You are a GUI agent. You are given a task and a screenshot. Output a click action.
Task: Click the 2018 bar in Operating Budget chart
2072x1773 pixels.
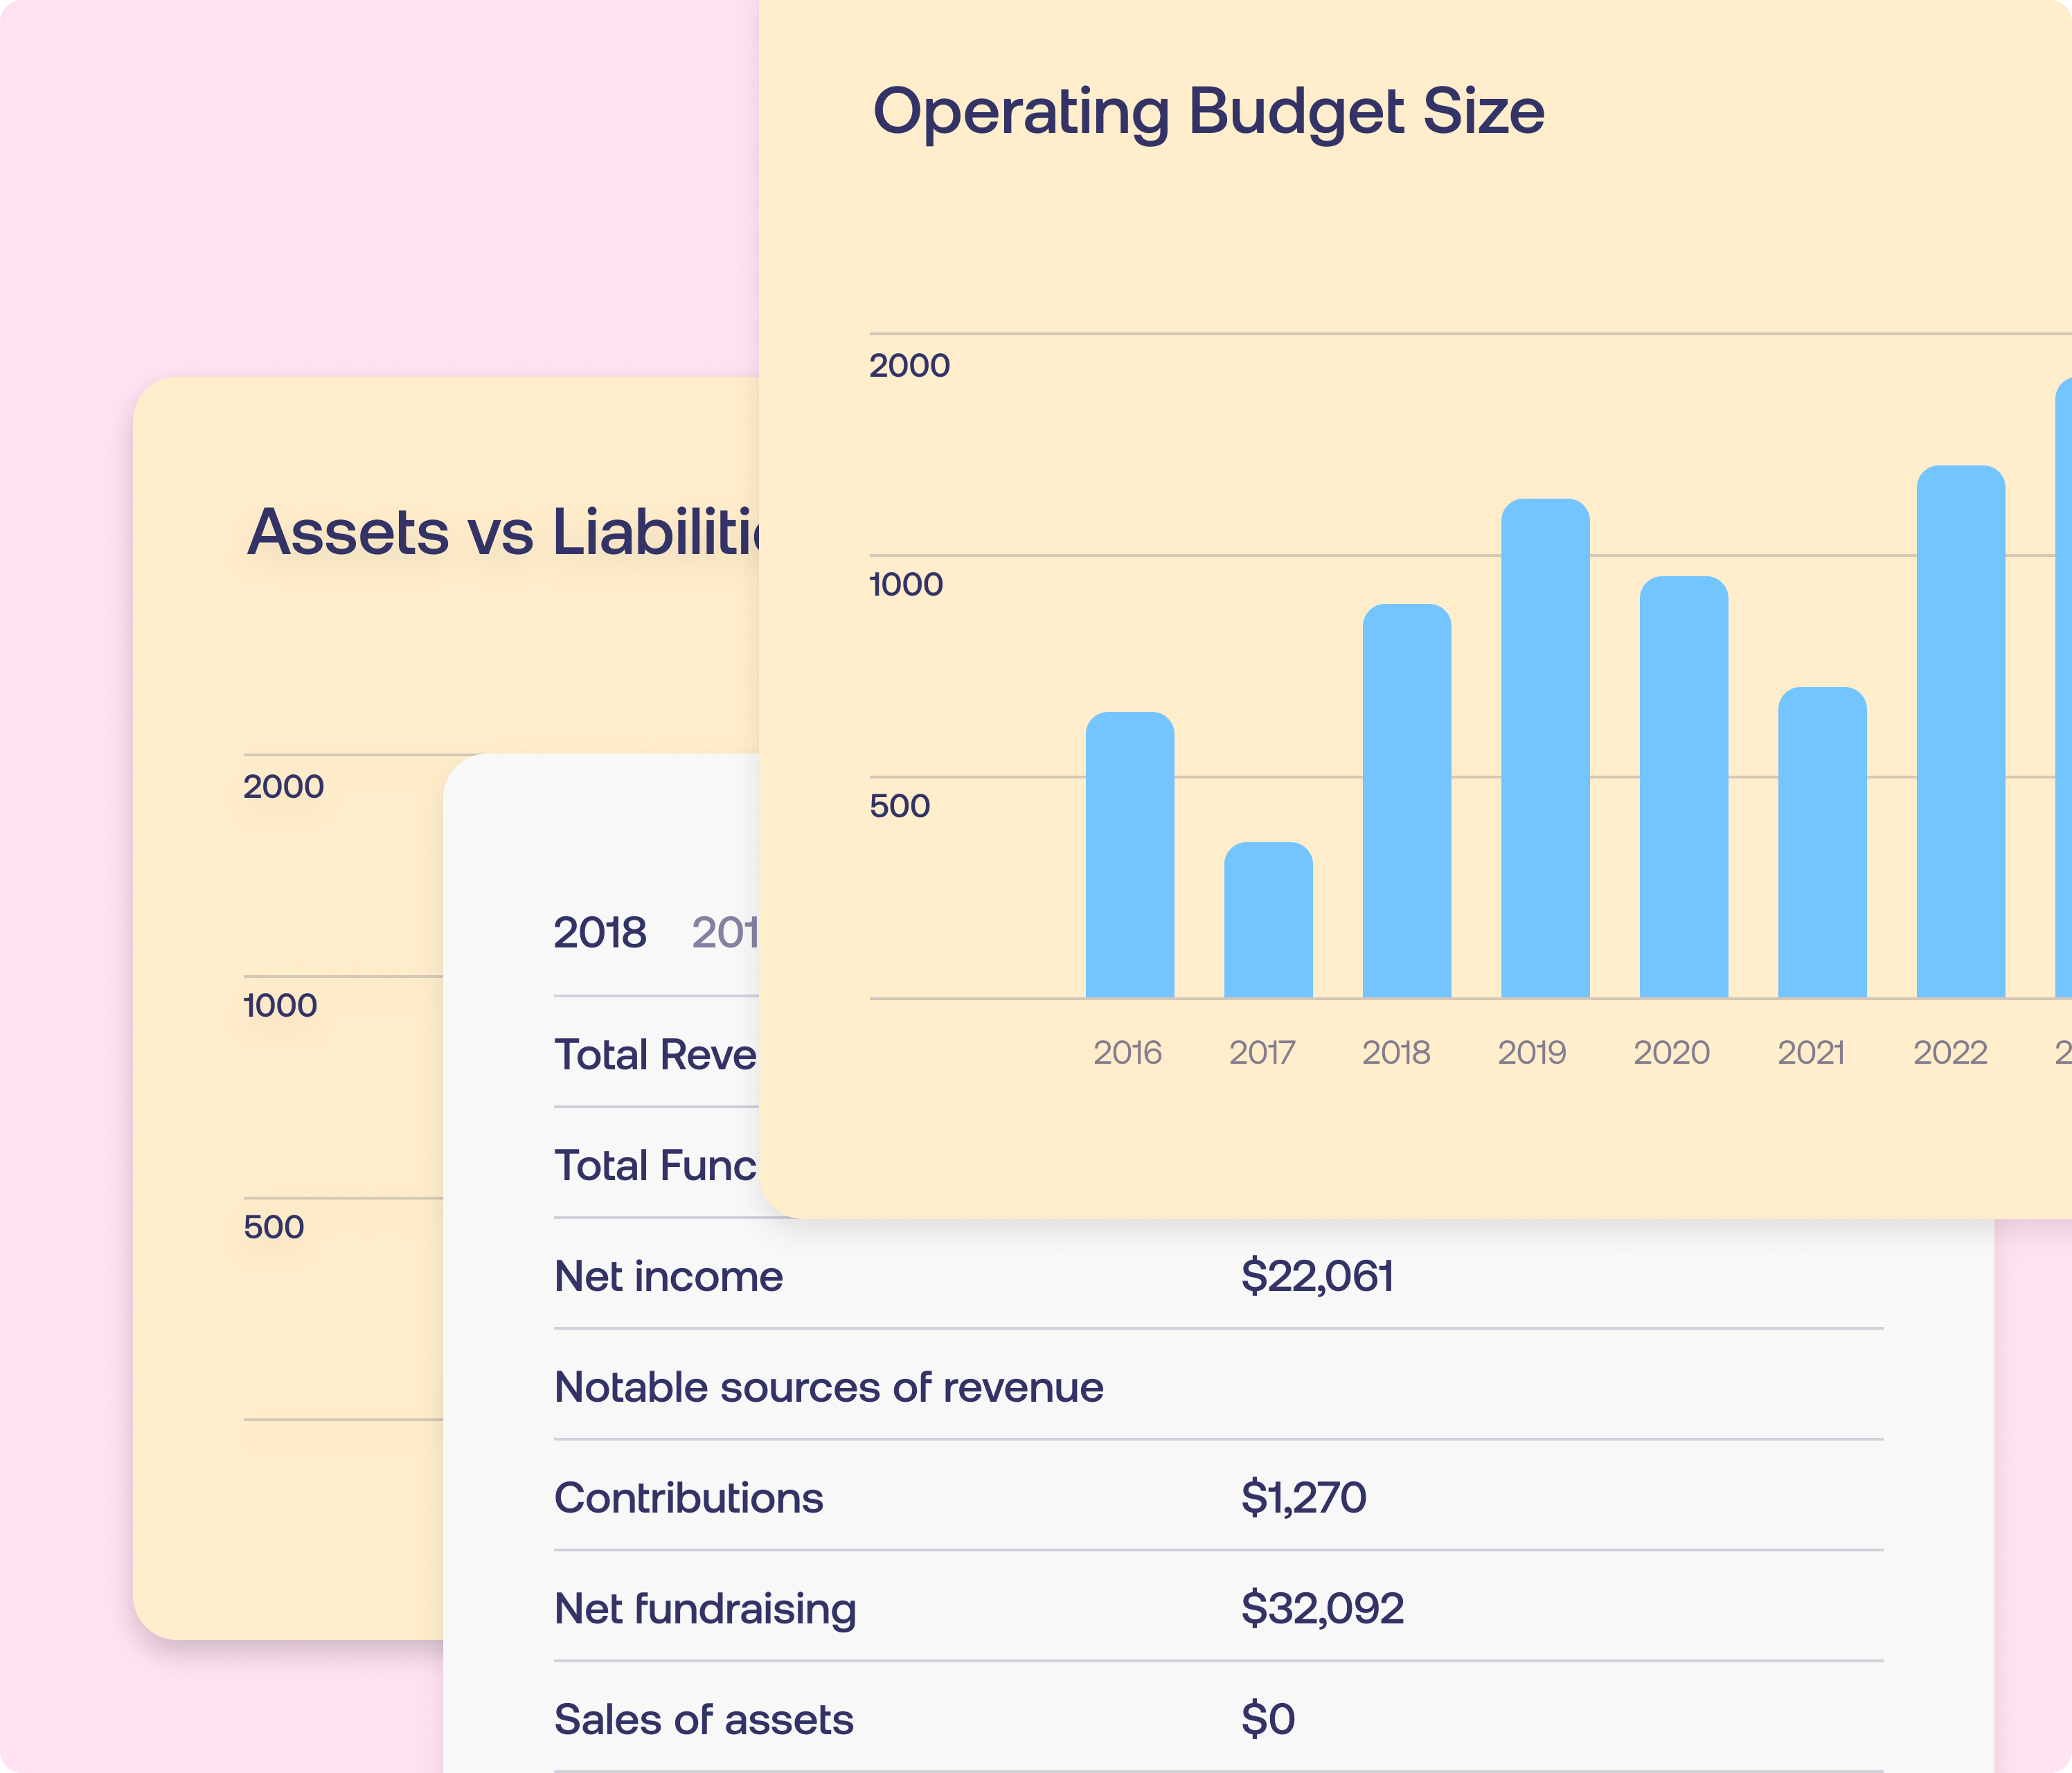point(1407,801)
